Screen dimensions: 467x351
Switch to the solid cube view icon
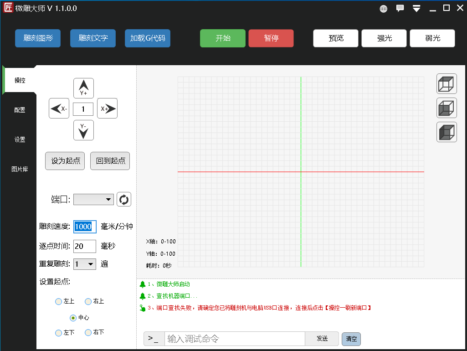446,132
